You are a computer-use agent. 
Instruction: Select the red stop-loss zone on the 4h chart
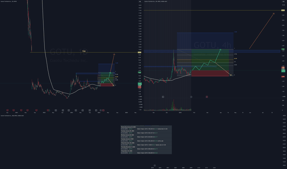pyautogui.click(x=210, y=73)
